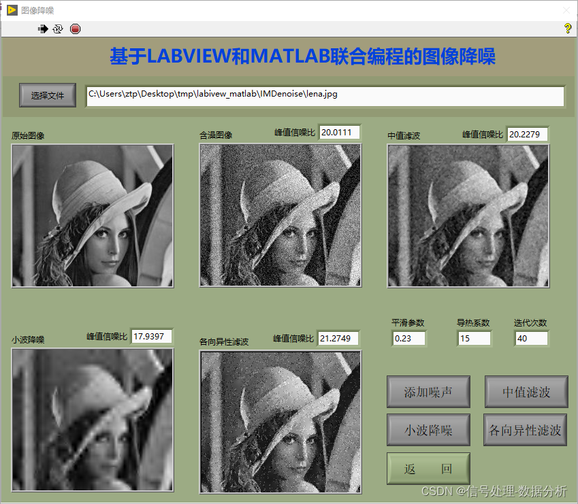Click the 图像降噪 window title text
Image resolution: width=578 pixels, height=504 pixels.
(x=37, y=10)
